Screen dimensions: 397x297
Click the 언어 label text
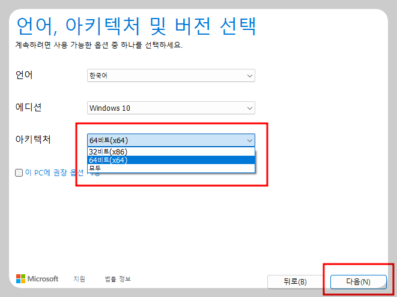point(24,75)
